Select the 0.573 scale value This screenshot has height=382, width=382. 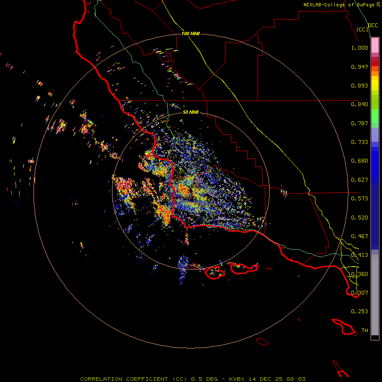tap(360, 199)
